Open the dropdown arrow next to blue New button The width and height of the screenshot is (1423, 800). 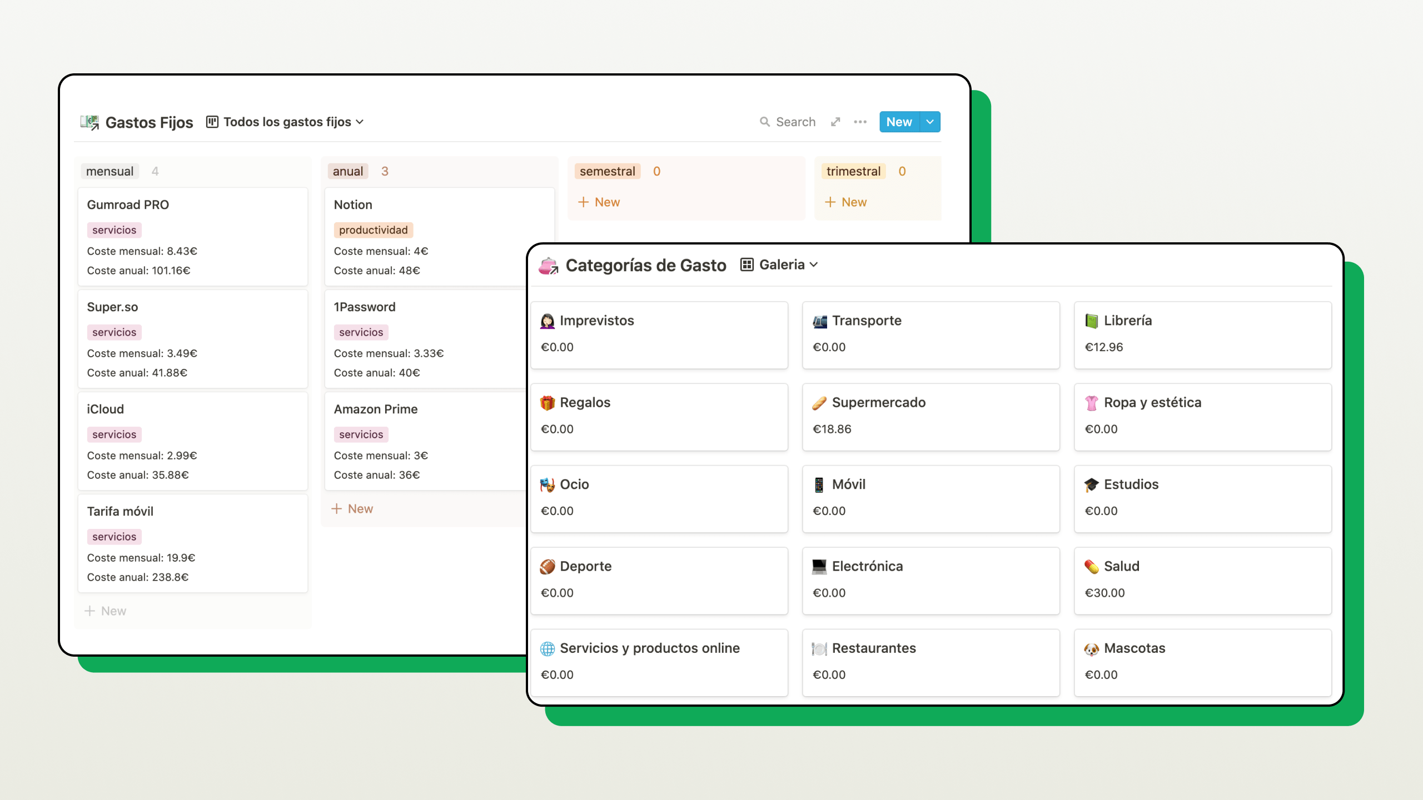(930, 122)
